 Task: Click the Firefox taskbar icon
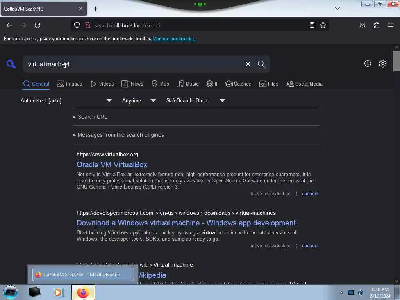pyautogui.click(x=83, y=292)
